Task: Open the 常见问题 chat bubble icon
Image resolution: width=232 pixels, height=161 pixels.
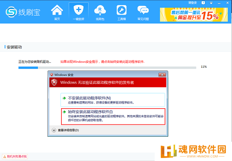Action: click(x=143, y=12)
